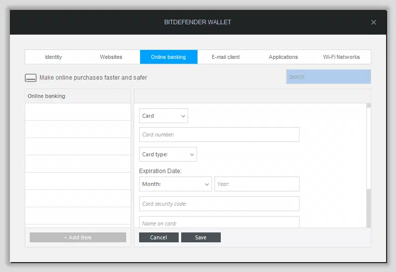Screen dimensions: 396x272
Task: Go to the E-mail client tab
Action: tap(226, 57)
